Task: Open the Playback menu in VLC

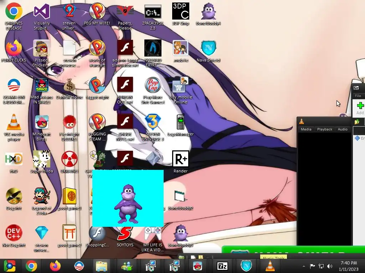Action: (324, 129)
